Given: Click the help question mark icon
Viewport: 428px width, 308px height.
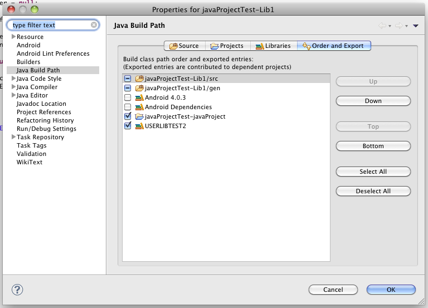Looking at the screenshot, I should (x=17, y=290).
